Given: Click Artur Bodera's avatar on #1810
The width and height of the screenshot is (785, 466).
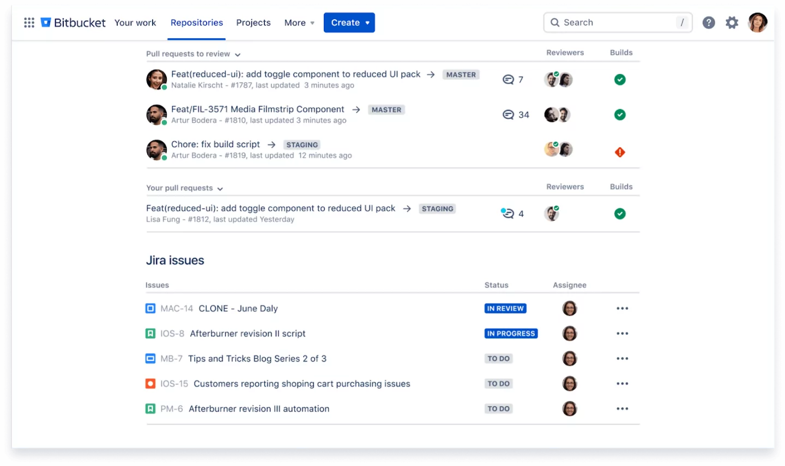Looking at the screenshot, I should (x=156, y=114).
